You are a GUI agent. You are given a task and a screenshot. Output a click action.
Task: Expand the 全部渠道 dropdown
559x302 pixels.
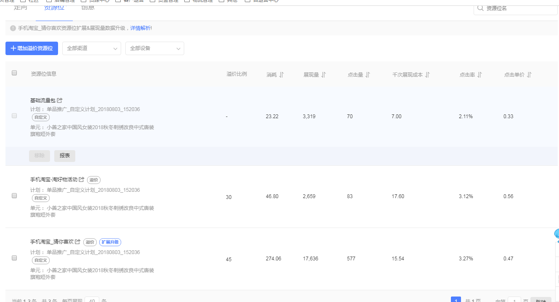coord(92,48)
